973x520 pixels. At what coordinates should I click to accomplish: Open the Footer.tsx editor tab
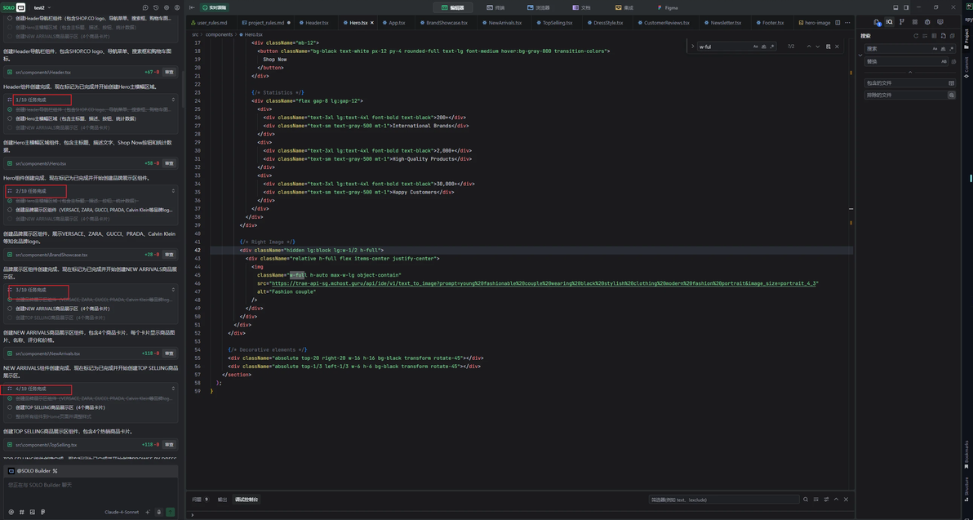772,23
